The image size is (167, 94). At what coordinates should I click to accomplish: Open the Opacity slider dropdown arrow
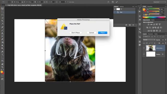point(166,40)
